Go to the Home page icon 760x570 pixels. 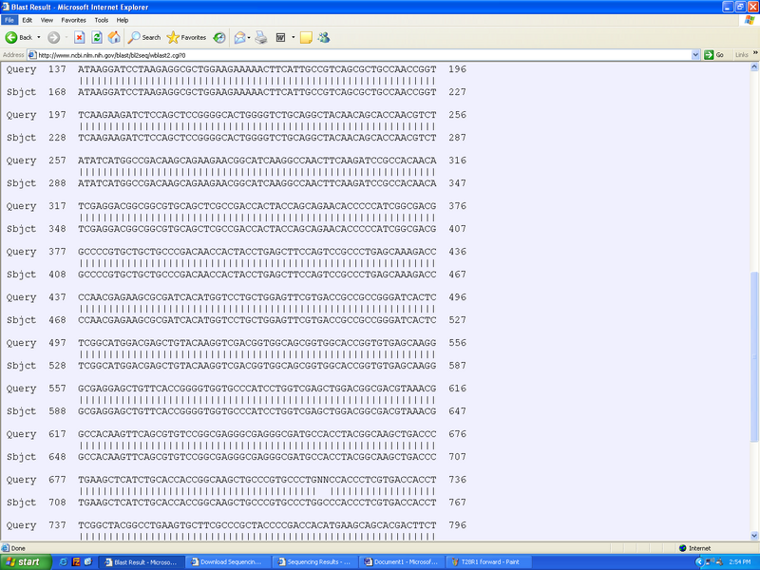click(x=114, y=37)
